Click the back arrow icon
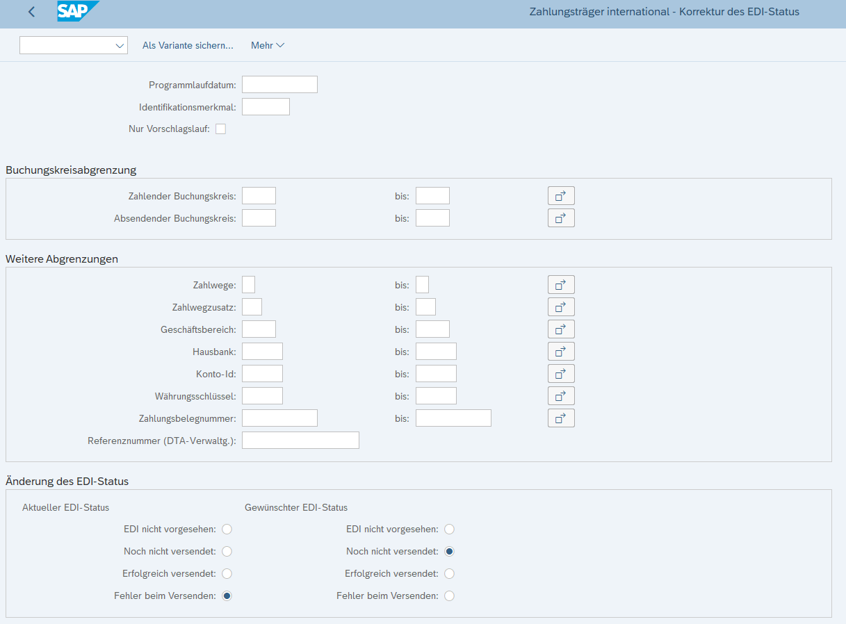The image size is (846, 624). (31, 12)
